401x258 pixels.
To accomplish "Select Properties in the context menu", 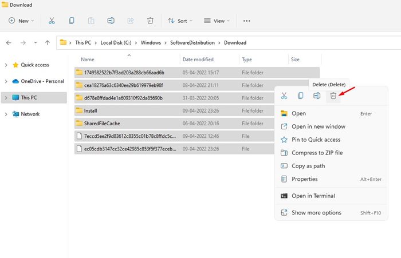I will [304, 179].
